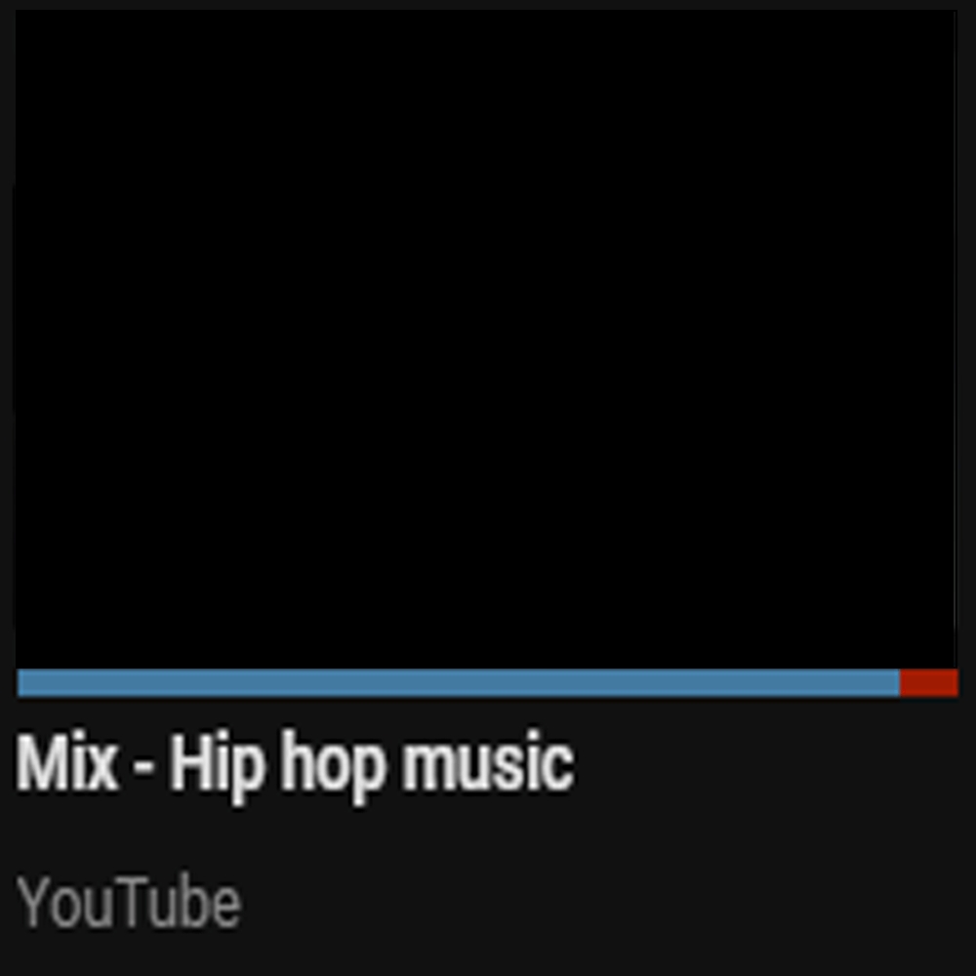Viewport: 976px width, 976px height.
Task: Click the Mix - Hip hop music title
Action: point(295,764)
